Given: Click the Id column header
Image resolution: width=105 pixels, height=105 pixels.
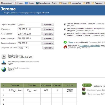Looking at the screenshot, I should click(x=3, y=85).
